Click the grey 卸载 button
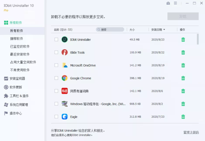 point(183,16)
